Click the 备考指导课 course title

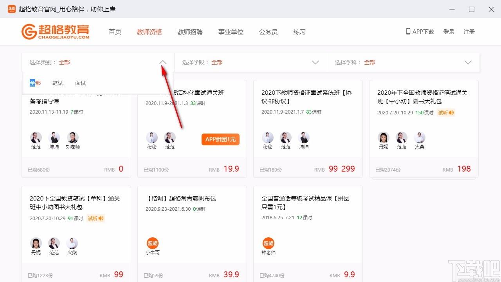(x=44, y=101)
